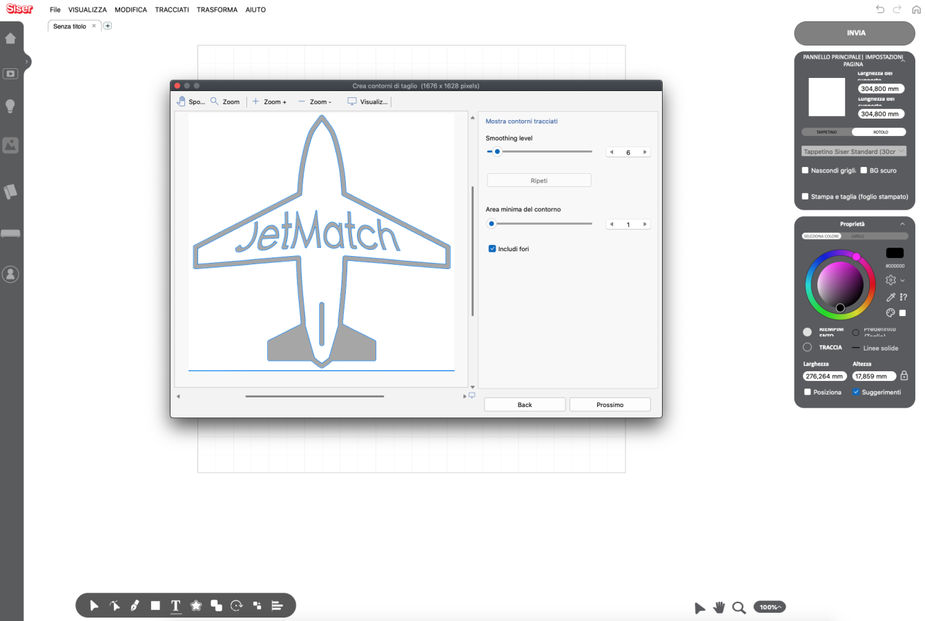Click the undo arrow
The height and width of the screenshot is (621, 925).
(x=880, y=9)
